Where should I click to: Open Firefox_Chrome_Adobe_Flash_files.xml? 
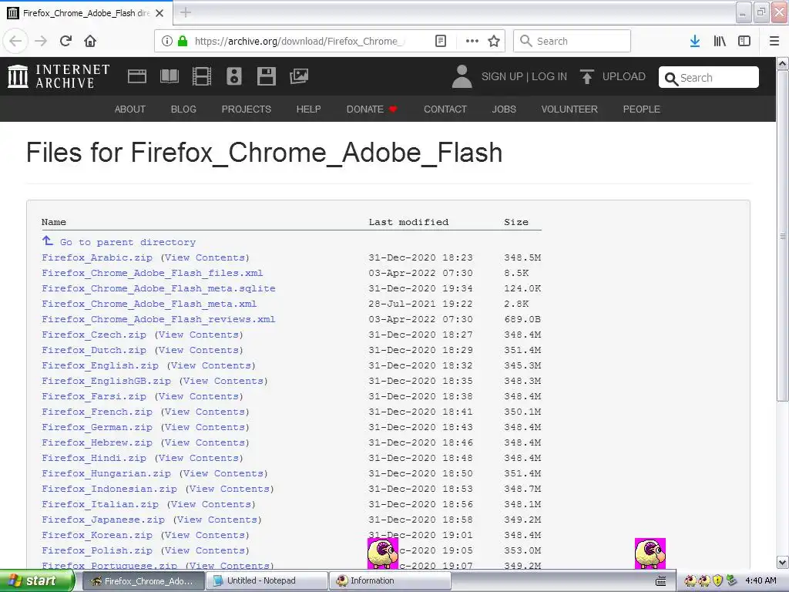[153, 274]
